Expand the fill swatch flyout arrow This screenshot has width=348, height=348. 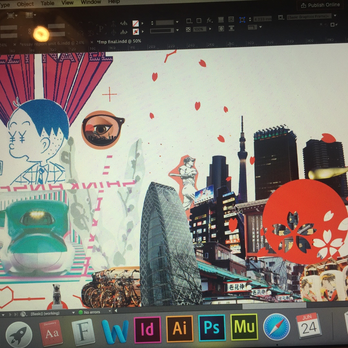click(x=143, y=23)
